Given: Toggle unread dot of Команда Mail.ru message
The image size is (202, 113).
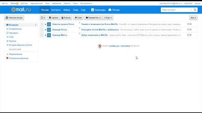Looking at the screenshot, I should (45, 35).
